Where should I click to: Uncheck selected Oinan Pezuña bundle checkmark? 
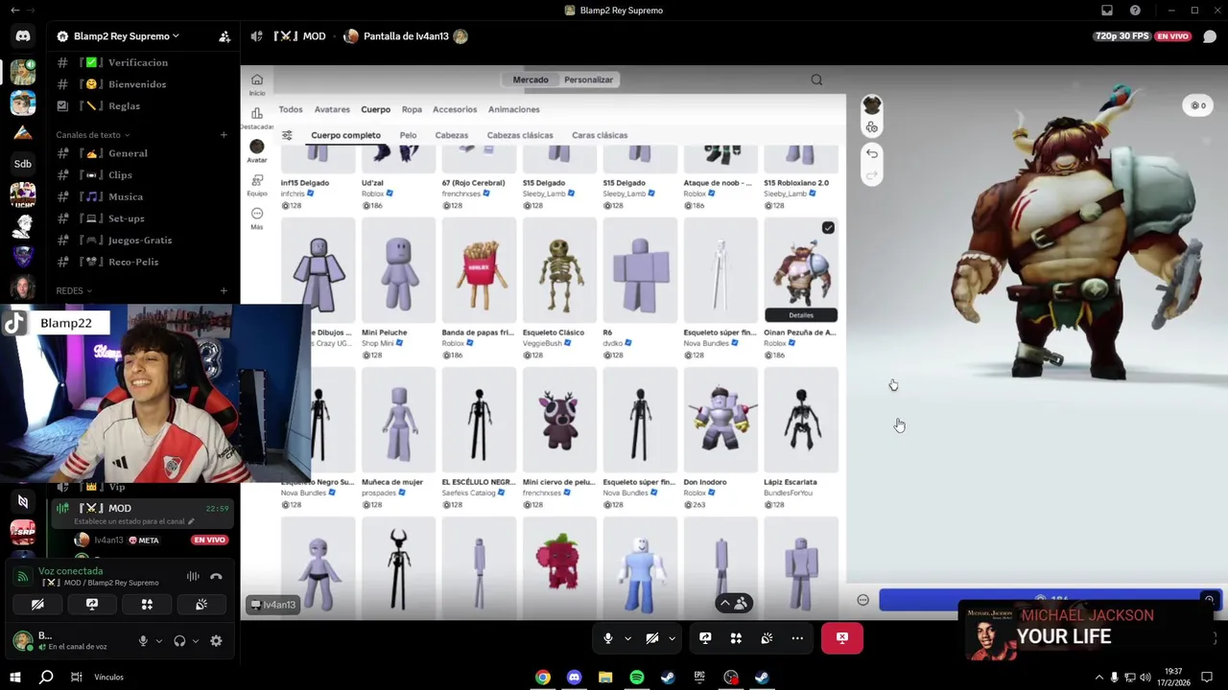828,228
